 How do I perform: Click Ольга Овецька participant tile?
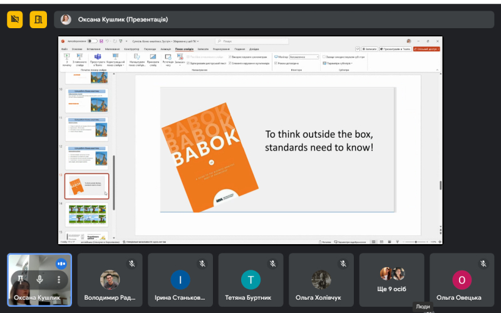point(462,280)
